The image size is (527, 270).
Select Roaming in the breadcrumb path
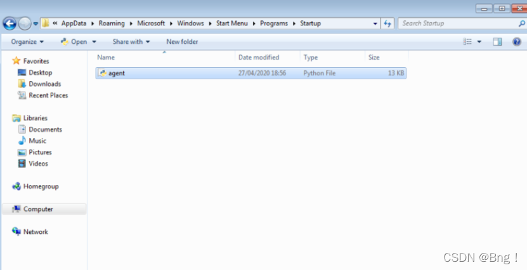point(112,23)
